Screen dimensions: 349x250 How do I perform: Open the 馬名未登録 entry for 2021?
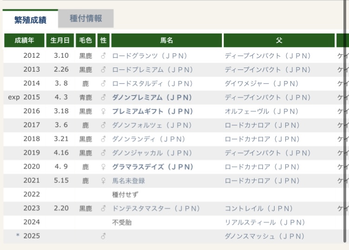pos(128,181)
